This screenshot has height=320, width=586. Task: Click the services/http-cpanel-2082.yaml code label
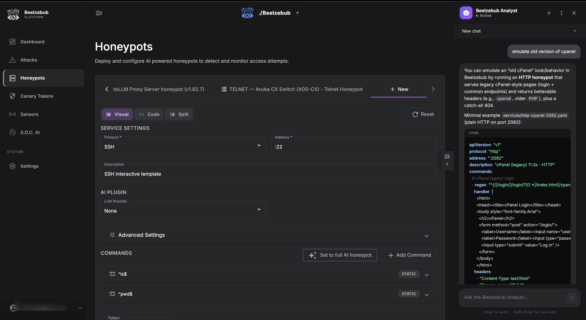535,116
